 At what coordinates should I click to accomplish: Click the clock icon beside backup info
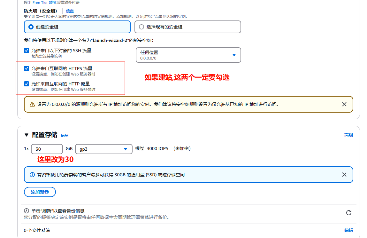coord(27,211)
